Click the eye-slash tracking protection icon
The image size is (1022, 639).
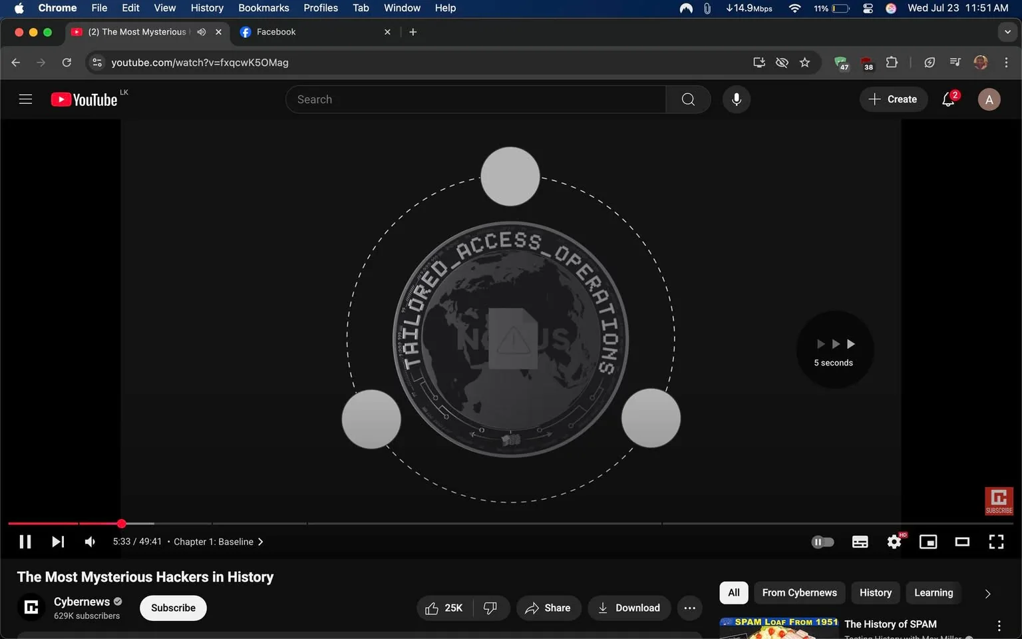(x=782, y=63)
